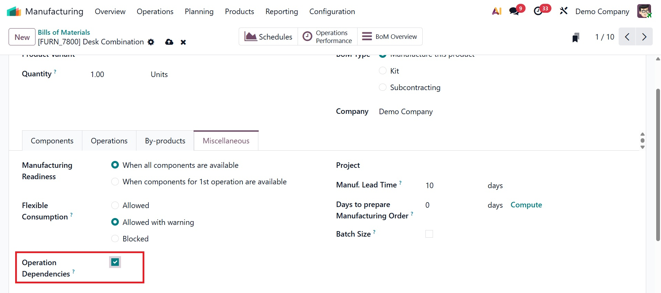
Task: Click the Manufacturing app logo icon
Action: pos(14,11)
